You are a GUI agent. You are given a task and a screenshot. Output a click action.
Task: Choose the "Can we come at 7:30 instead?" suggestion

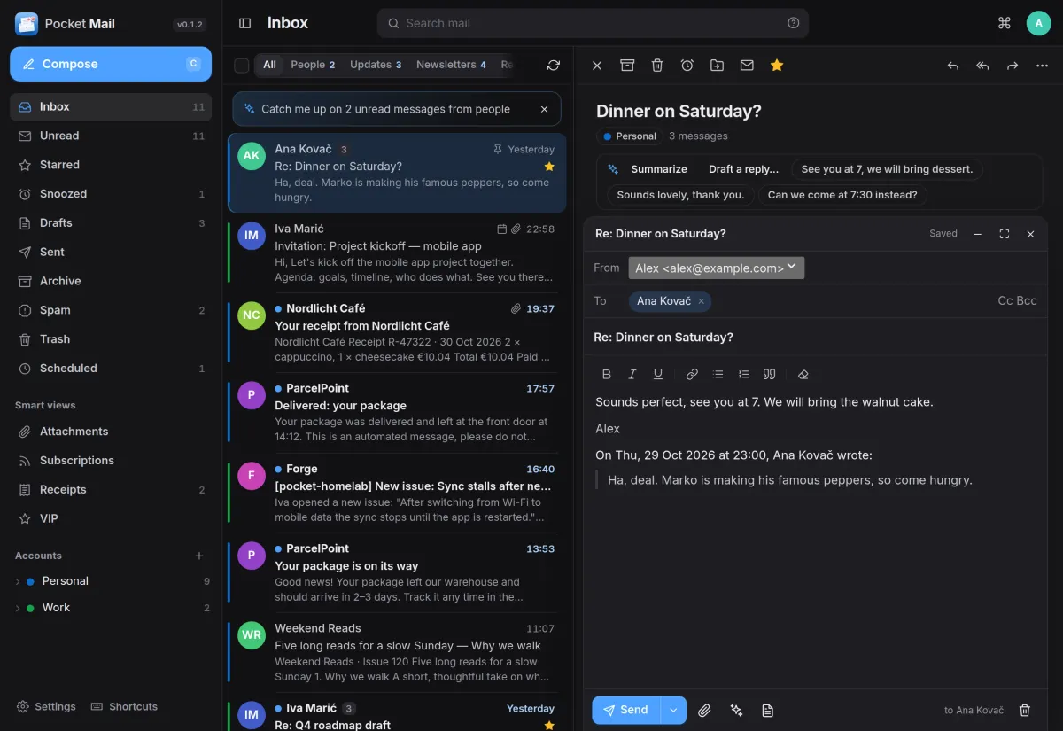point(842,195)
